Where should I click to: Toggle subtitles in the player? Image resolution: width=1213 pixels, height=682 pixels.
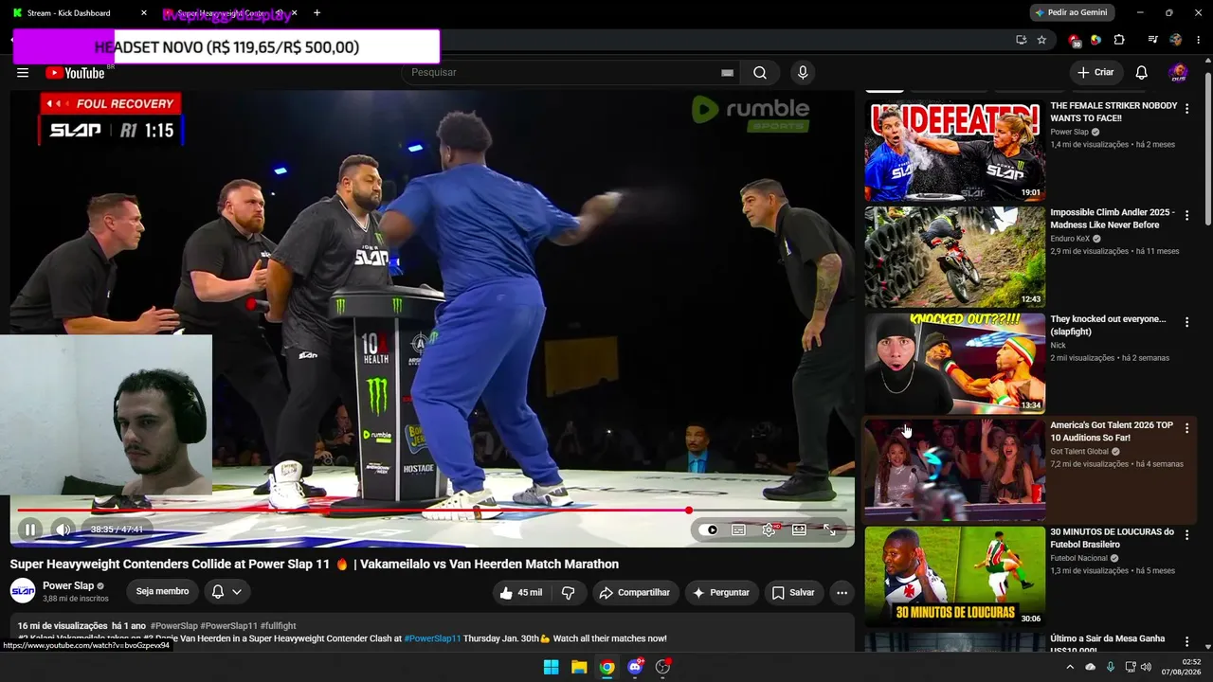point(738,529)
